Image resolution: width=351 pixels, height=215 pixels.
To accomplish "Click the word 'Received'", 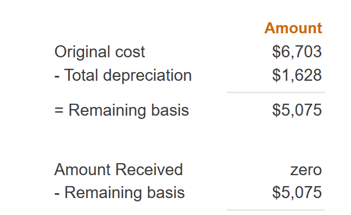I will pos(149,170).
